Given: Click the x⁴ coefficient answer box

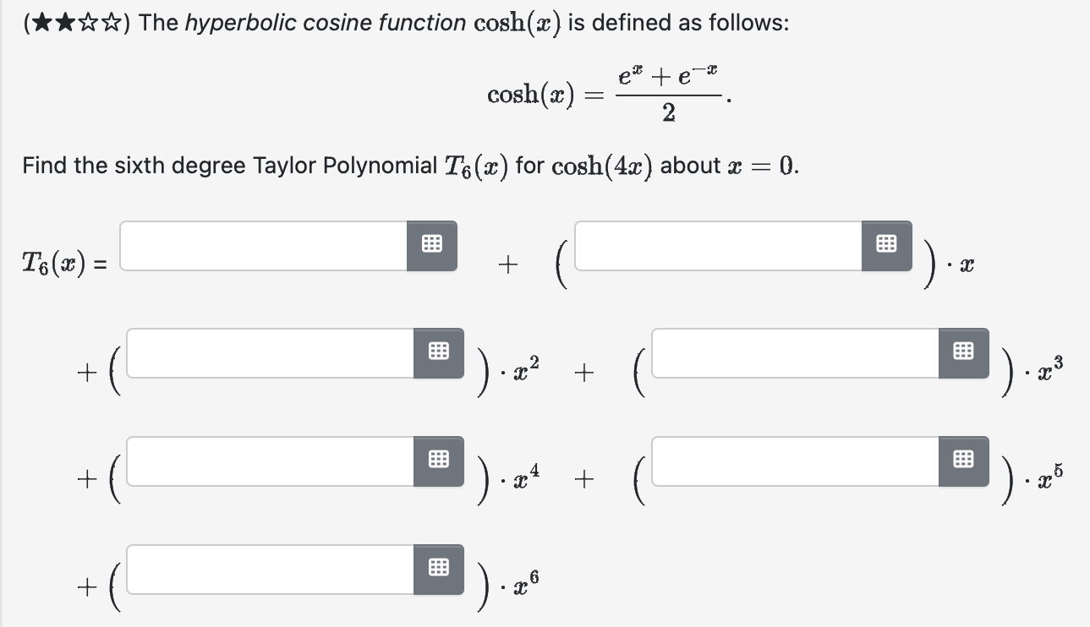Looking at the screenshot, I should tap(271, 461).
